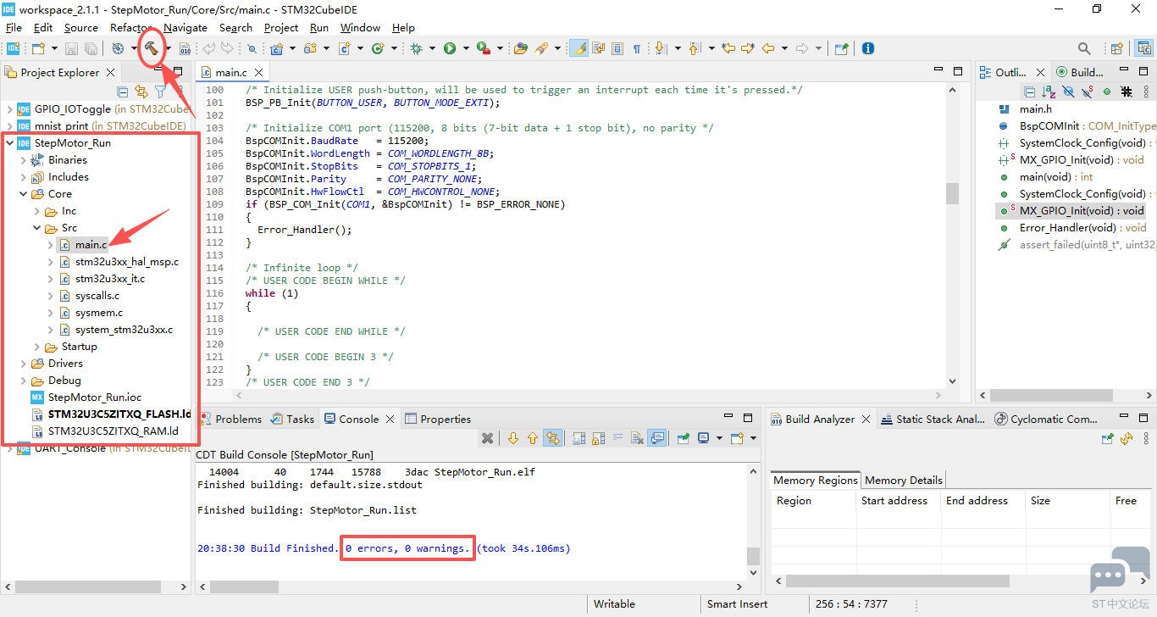This screenshot has width=1157, height=617.
Task: Click the Save toolbar icon
Action: click(71, 48)
